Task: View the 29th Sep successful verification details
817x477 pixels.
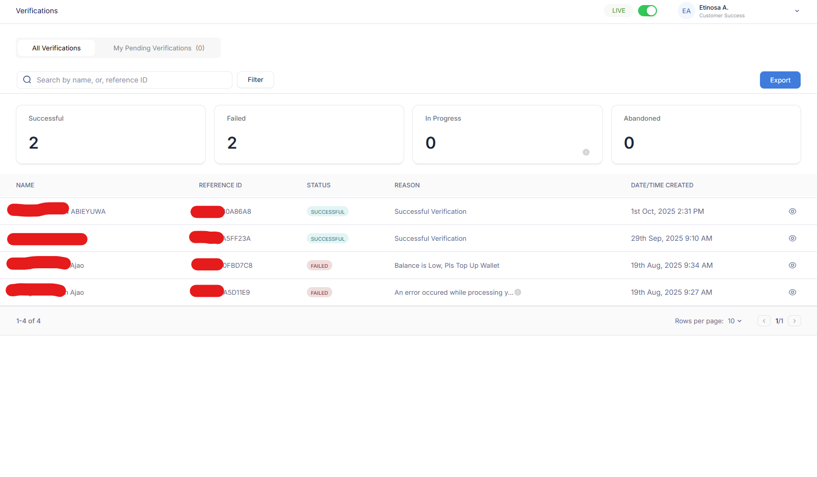Action: tap(792, 238)
